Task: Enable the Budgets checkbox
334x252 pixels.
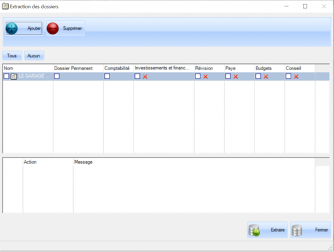Action: pos(258,76)
